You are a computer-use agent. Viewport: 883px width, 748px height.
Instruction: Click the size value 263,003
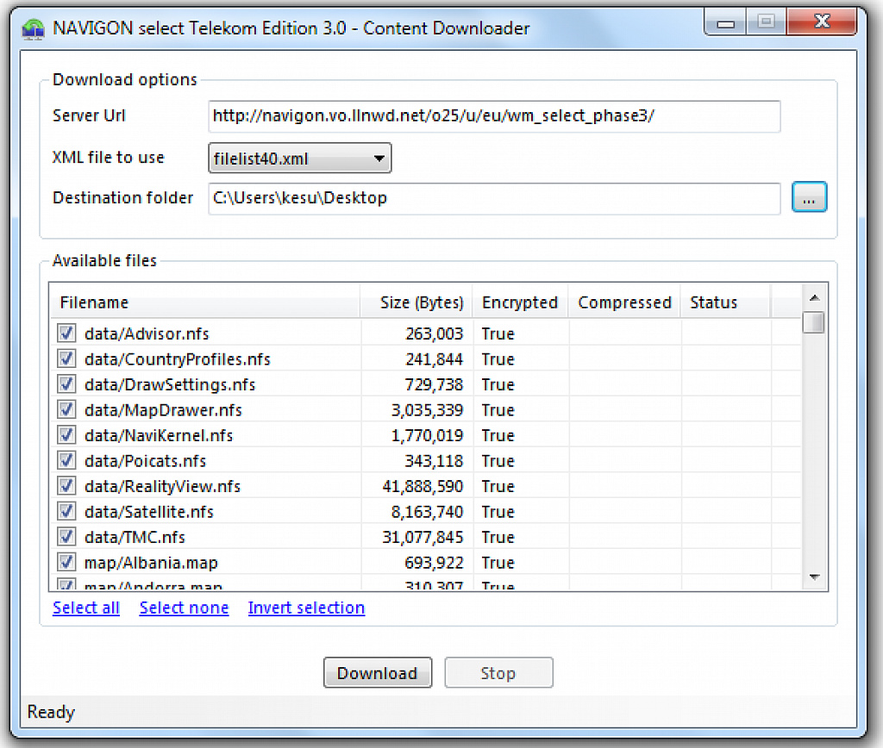click(435, 333)
